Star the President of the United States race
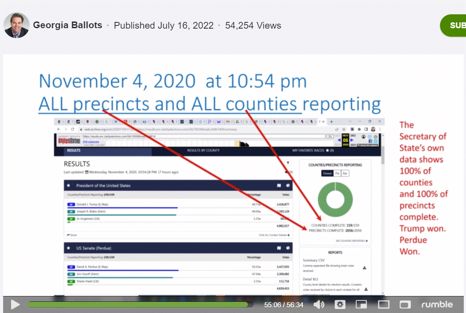The image size is (466, 313). tap(68, 185)
